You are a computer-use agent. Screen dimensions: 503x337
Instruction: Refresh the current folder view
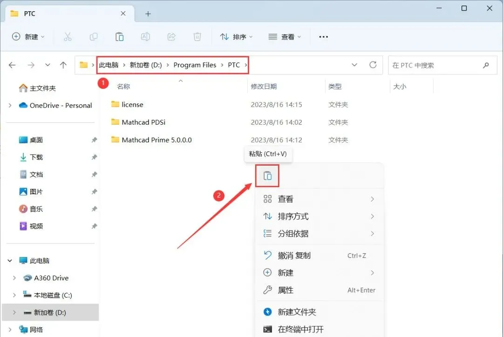click(x=373, y=65)
